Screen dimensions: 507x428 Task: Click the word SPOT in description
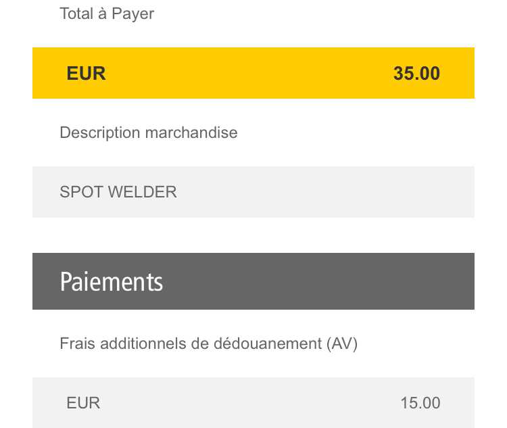click(x=81, y=192)
